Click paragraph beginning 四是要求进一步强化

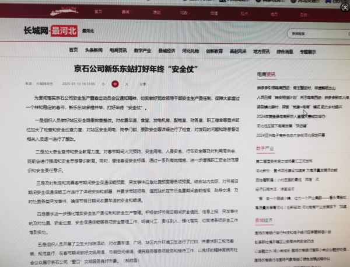pyautogui.click(x=133, y=221)
